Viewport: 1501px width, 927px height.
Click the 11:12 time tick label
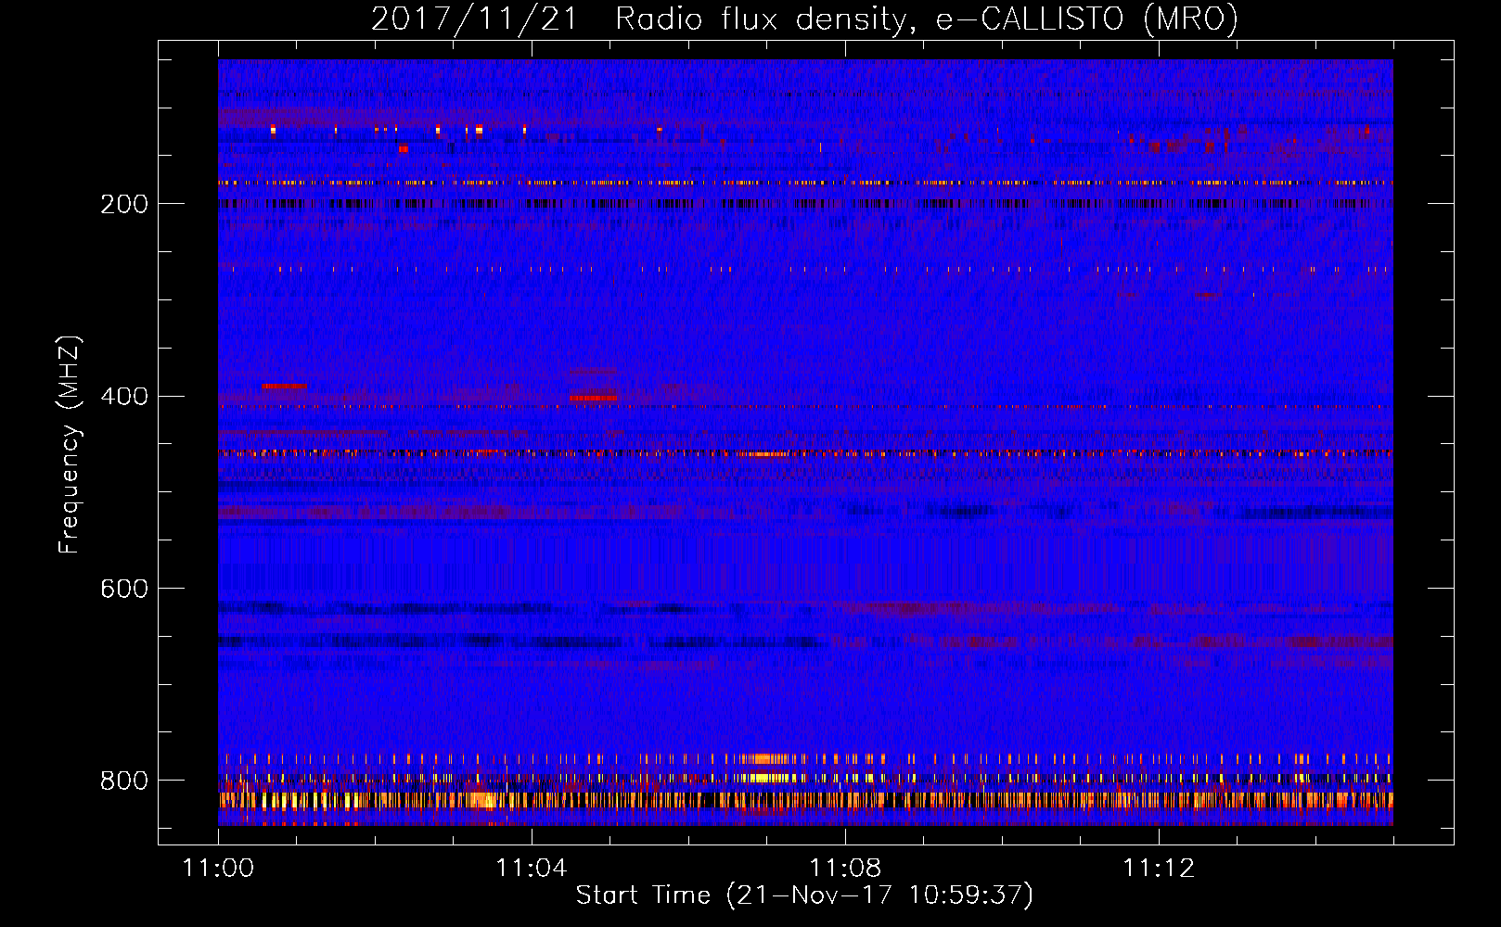(1159, 869)
